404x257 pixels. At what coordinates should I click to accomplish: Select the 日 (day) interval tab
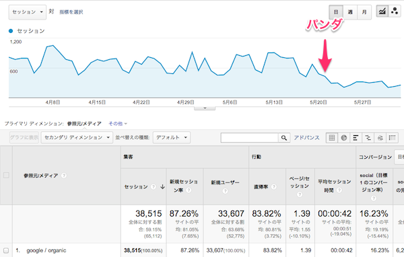[x=336, y=12]
